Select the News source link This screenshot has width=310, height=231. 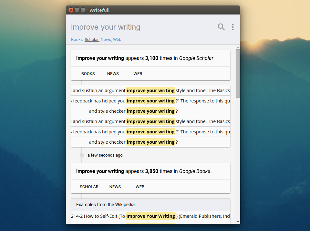point(106,39)
